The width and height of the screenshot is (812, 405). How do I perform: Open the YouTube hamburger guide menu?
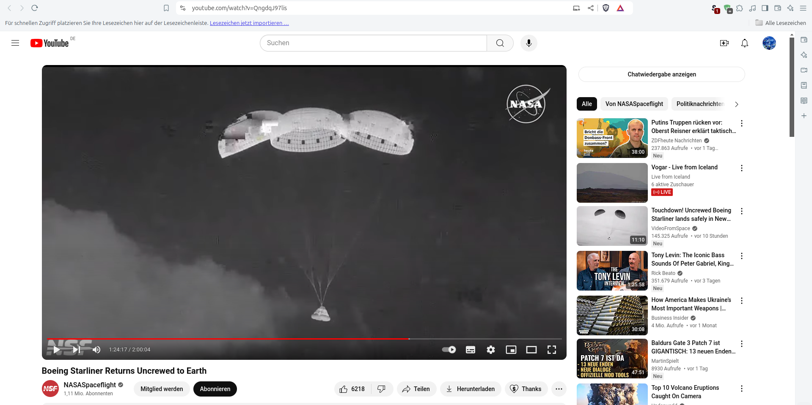[x=15, y=43]
